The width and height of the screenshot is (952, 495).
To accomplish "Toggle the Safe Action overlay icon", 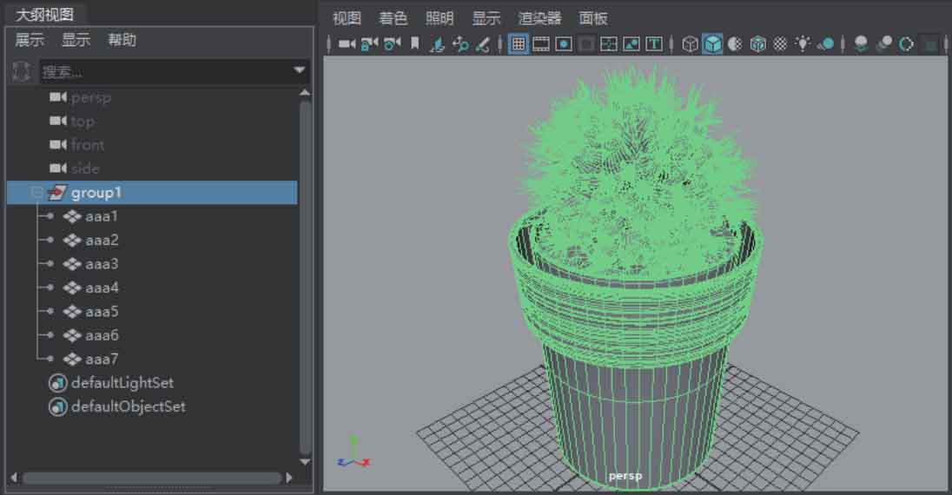I will coord(631,43).
